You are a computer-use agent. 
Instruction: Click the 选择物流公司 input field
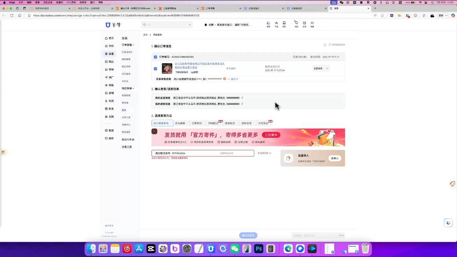235,153
